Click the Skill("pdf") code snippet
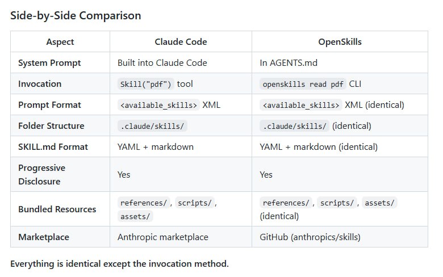The image size is (443, 277). [145, 84]
